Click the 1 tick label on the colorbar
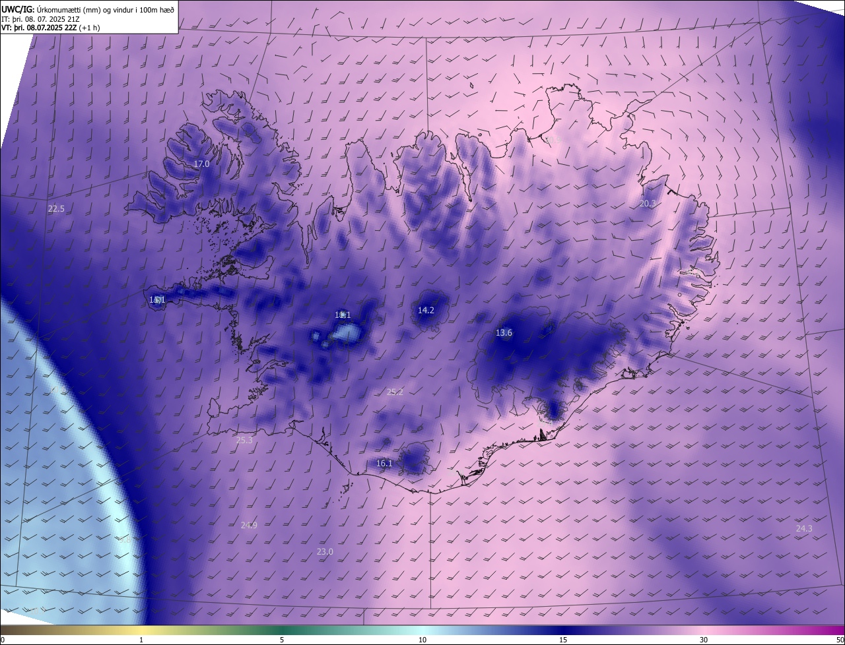The width and height of the screenshot is (845, 645). click(141, 640)
